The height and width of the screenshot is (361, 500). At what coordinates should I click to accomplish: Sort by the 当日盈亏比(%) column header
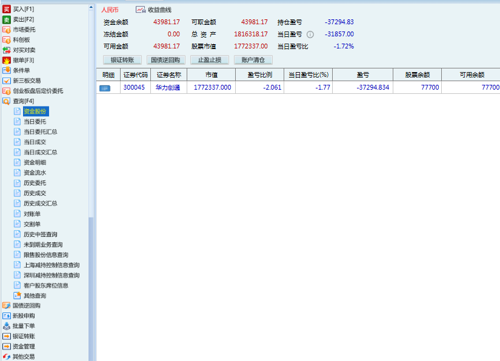pos(308,75)
